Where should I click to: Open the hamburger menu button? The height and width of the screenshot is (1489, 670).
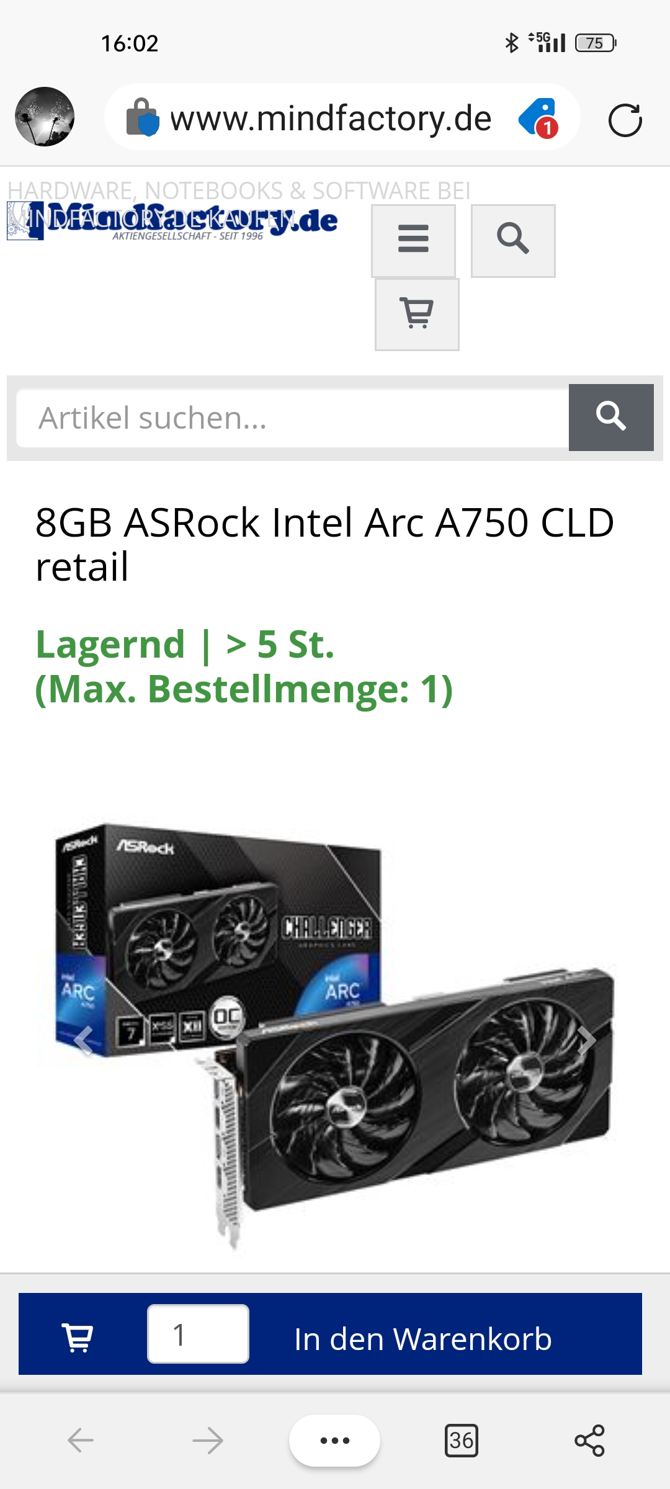(413, 241)
